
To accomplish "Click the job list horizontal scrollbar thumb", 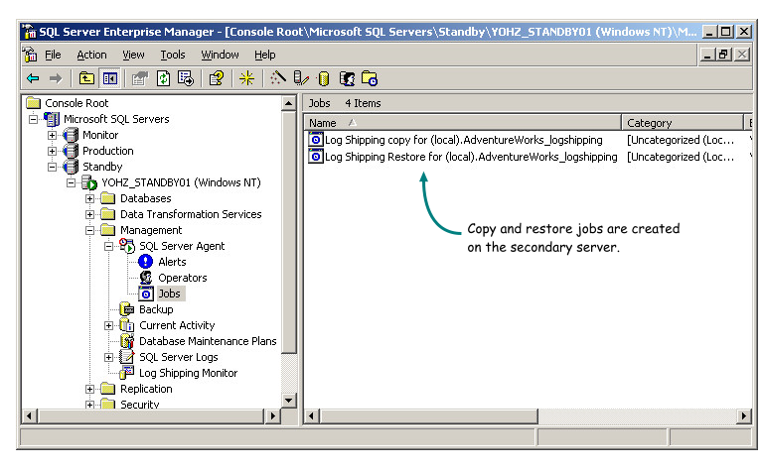I will point(428,416).
